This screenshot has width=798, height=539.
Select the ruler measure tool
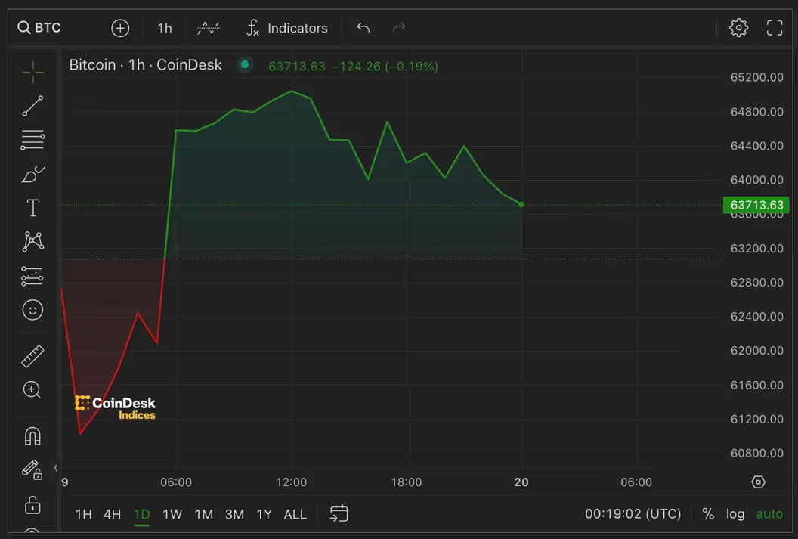click(32, 356)
